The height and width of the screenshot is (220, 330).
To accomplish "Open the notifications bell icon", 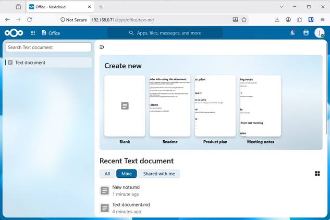I will point(292,33).
